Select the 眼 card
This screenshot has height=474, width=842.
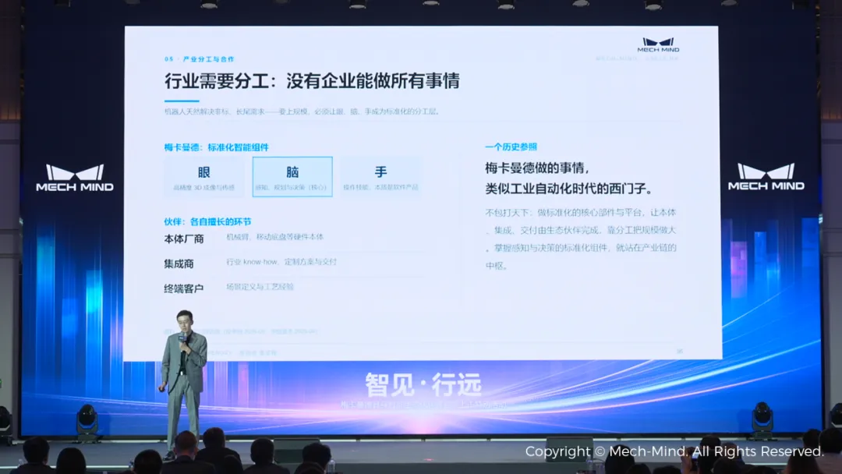[x=204, y=177]
